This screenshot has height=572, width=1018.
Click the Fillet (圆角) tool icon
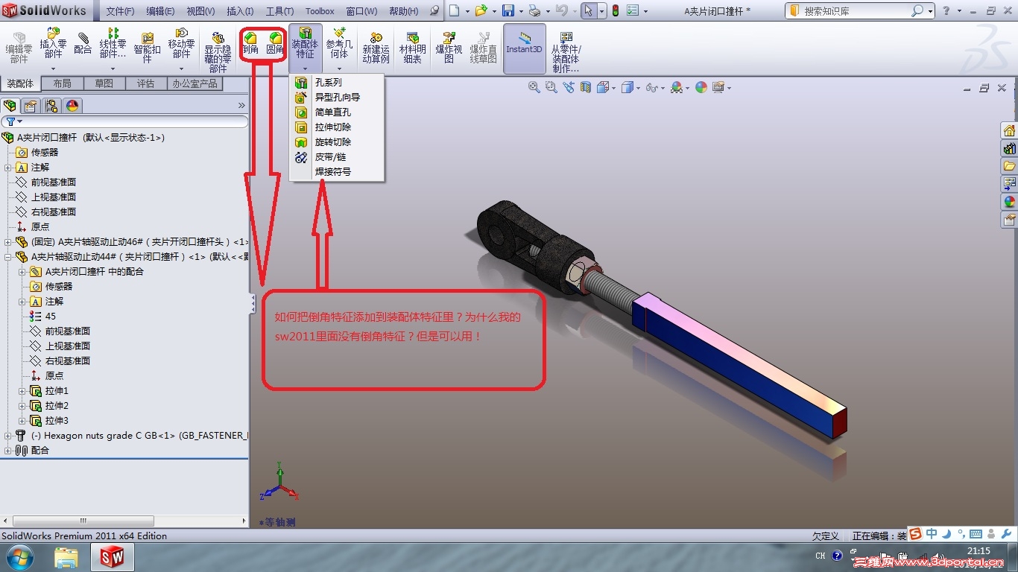click(276, 38)
